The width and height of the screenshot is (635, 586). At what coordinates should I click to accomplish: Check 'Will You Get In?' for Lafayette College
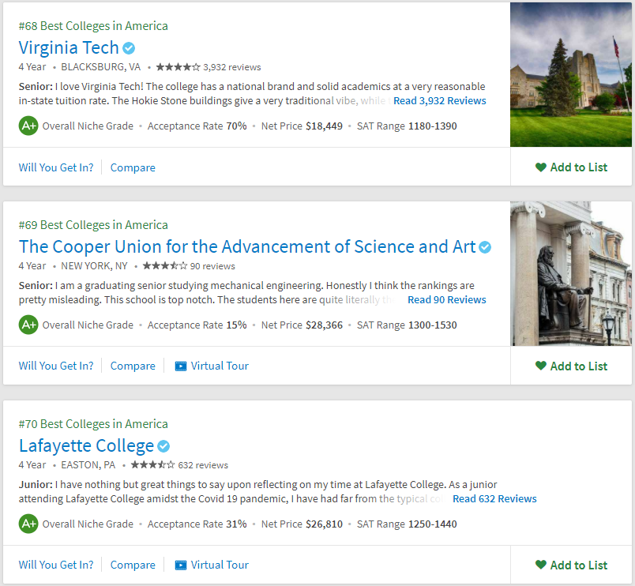(x=56, y=565)
